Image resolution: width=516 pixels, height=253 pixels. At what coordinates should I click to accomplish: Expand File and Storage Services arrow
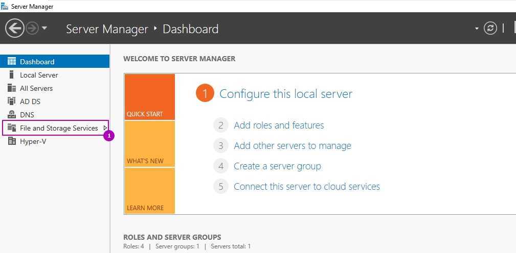tap(105, 128)
